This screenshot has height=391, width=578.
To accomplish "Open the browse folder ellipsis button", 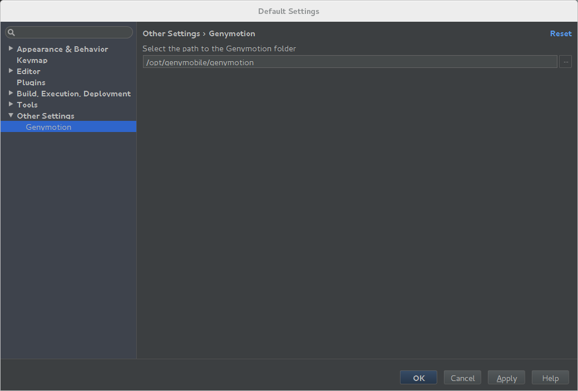I will coord(565,62).
